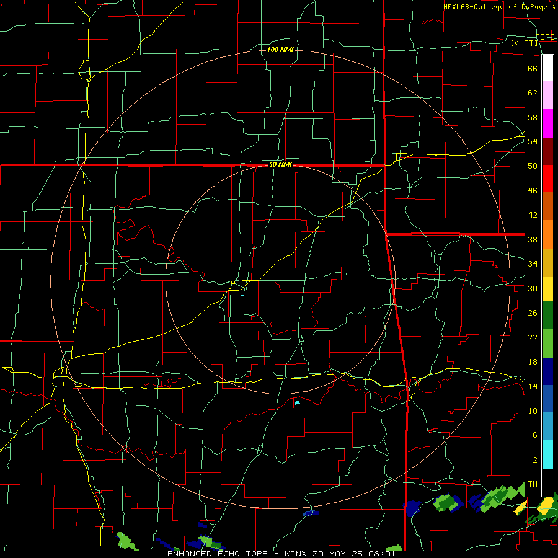Click the ENHANCED ECHO TOPS KINX caption
Screen dimensions: 558x558
click(281, 554)
